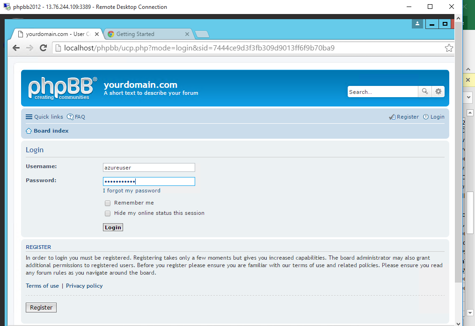Switch to the Getting Started tab
475x326 pixels.
pos(145,34)
